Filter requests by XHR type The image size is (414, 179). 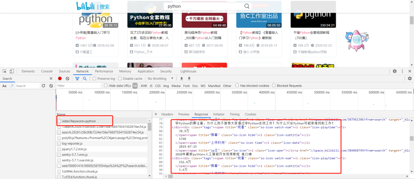[144, 86]
